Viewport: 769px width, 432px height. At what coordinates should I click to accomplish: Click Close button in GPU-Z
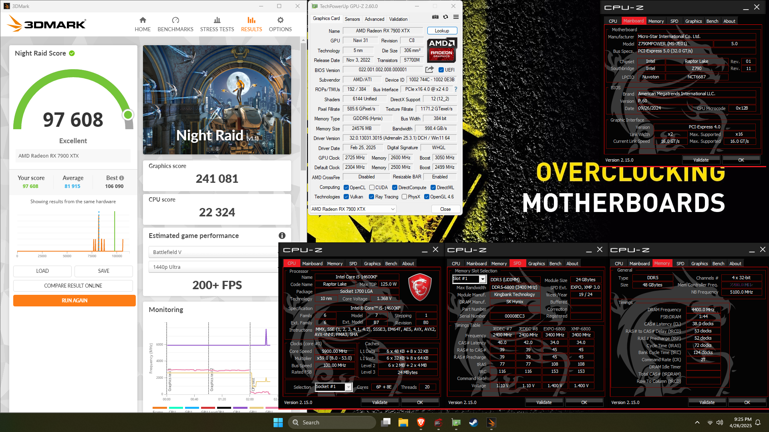[445, 209]
